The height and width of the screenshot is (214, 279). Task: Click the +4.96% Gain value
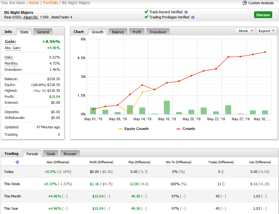[x=51, y=42]
